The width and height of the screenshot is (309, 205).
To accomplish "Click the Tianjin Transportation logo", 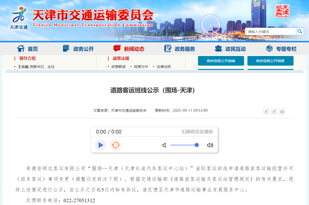I will pyautogui.click(x=19, y=18).
